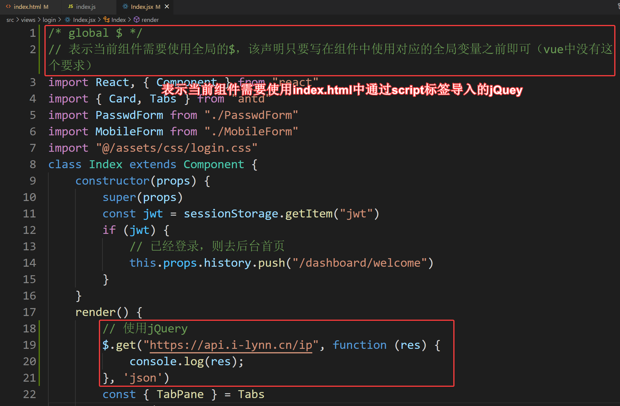The image size is (620, 406).
Task: Open the views breadcrumb dropdown
Action: point(28,19)
